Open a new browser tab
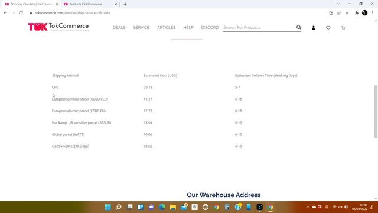 click(125, 4)
